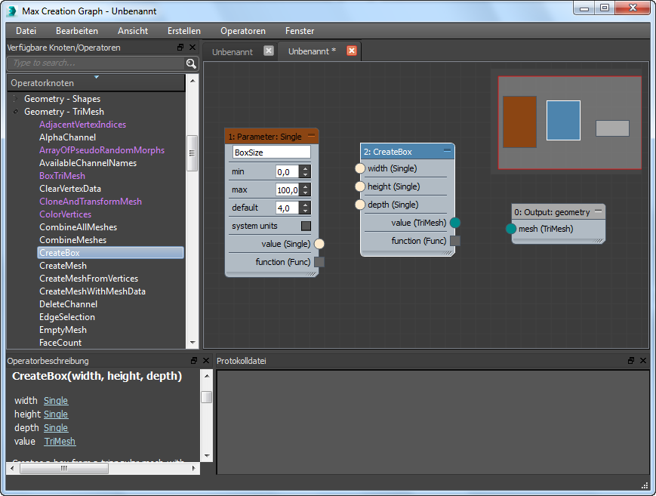Increase the default value spinner
This screenshot has height=496, width=656.
pos(306,205)
